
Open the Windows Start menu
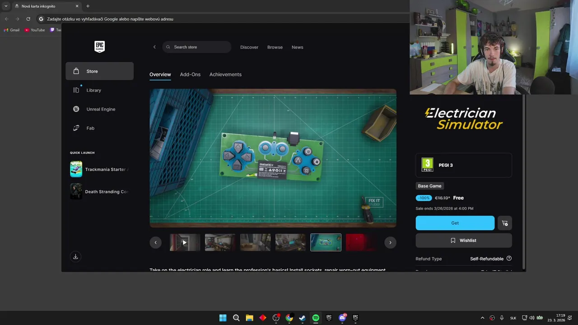coord(223,318)
